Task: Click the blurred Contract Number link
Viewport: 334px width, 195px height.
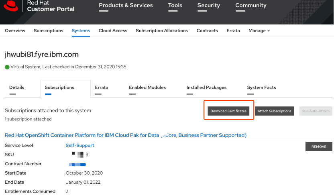Action: 77,165
